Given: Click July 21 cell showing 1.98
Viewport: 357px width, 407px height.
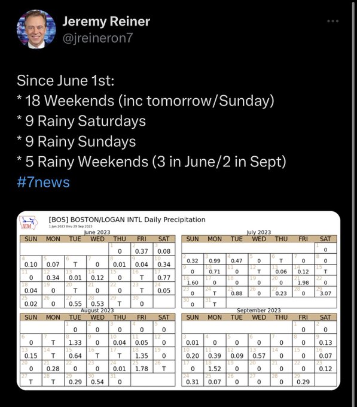Looking at the screenshot, I should pyautogui.click(x=303, y=281).
